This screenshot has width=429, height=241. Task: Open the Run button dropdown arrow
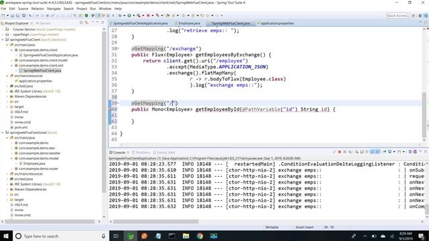133,15
